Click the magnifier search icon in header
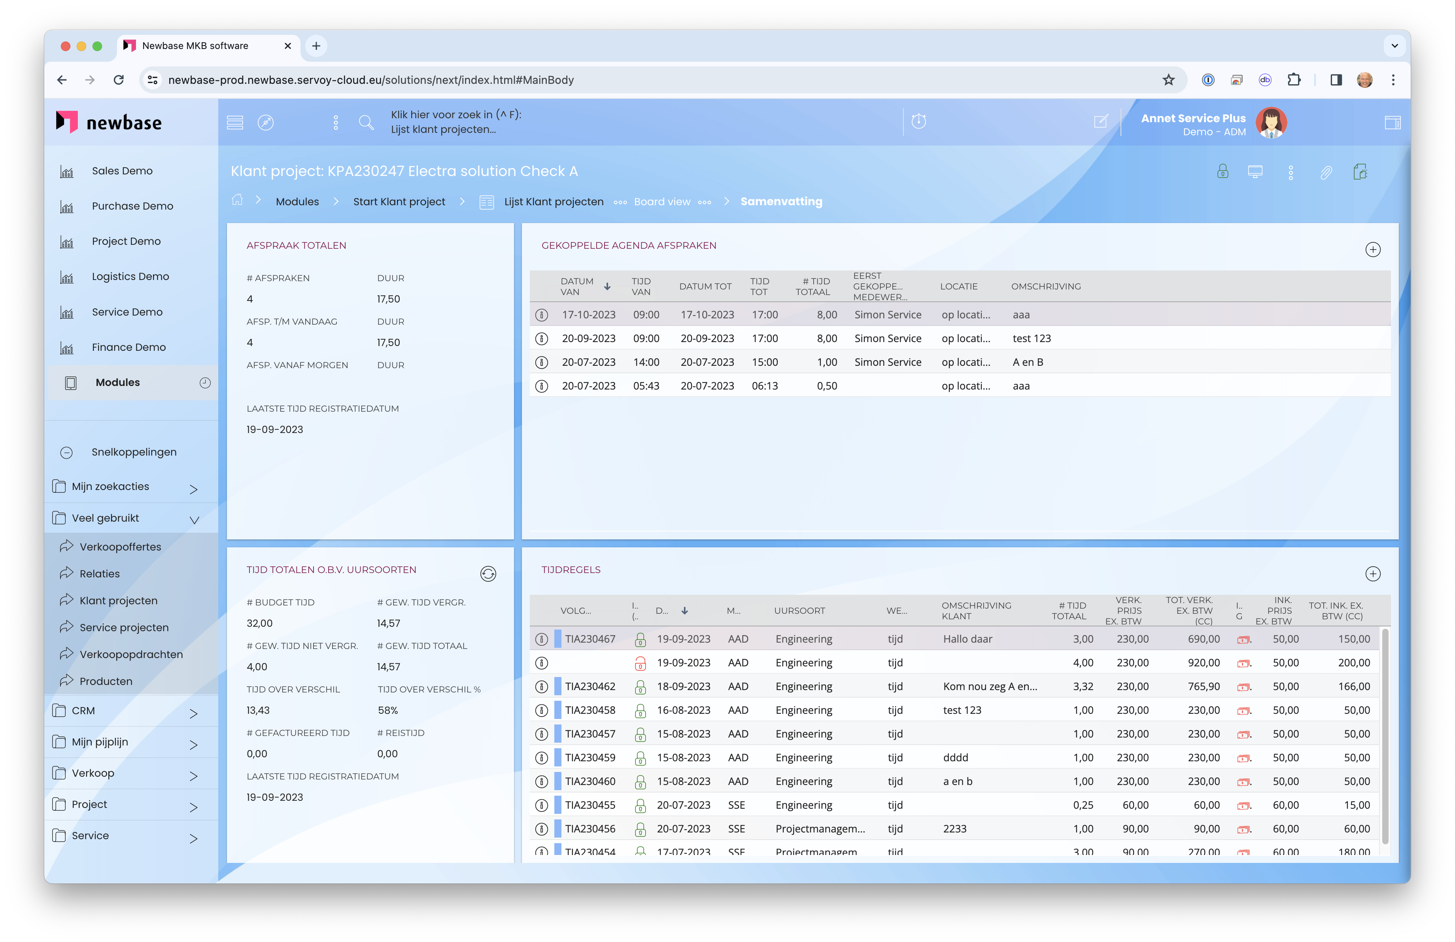The image size is (1455, 942). [366, 122]
